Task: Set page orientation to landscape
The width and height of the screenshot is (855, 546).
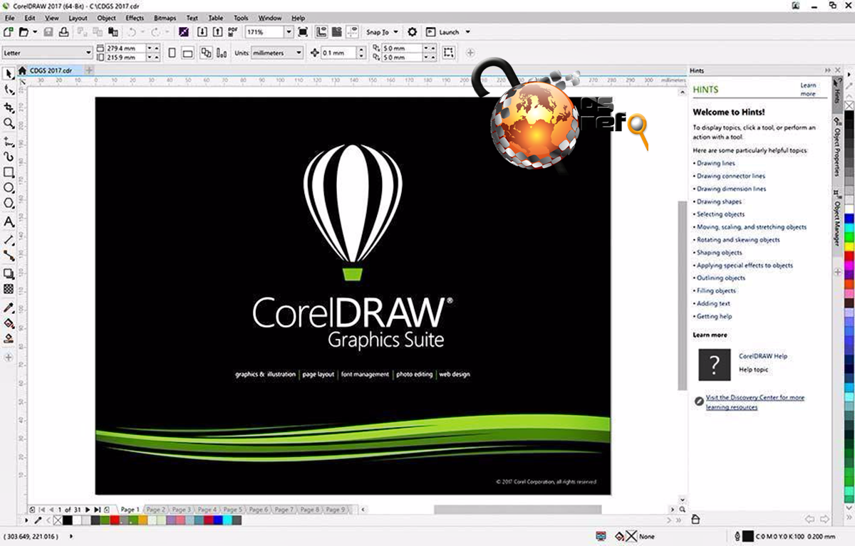Action: [187, 53]
